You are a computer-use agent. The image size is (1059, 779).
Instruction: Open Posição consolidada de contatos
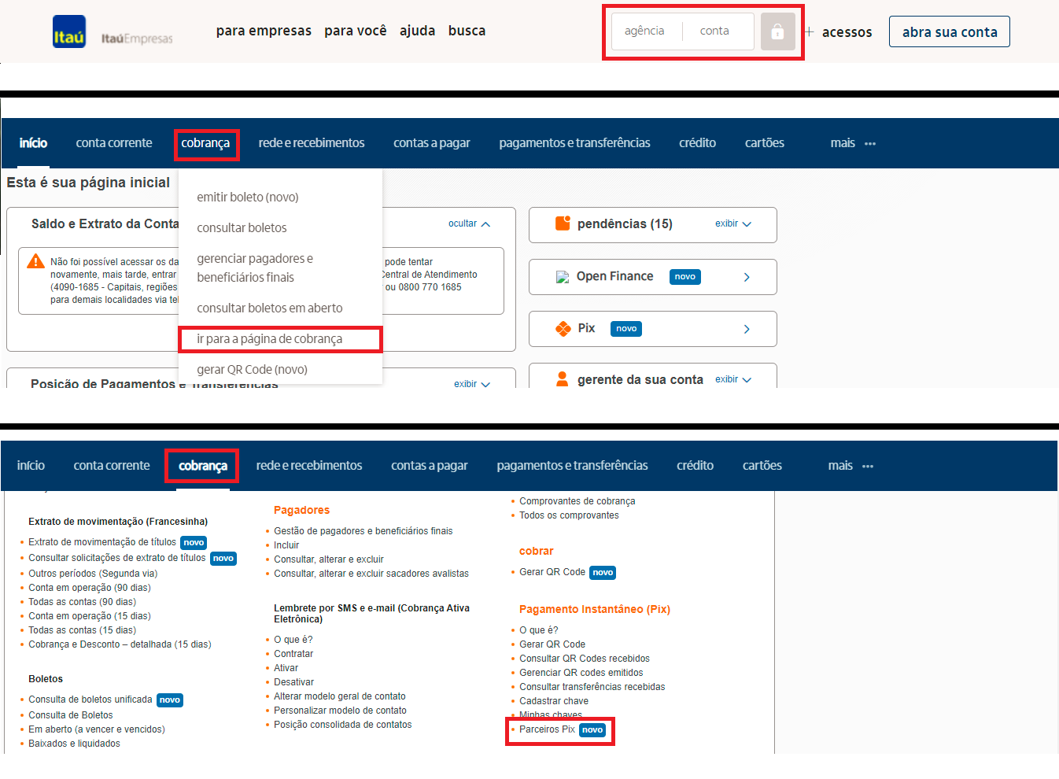pos(343,725)
